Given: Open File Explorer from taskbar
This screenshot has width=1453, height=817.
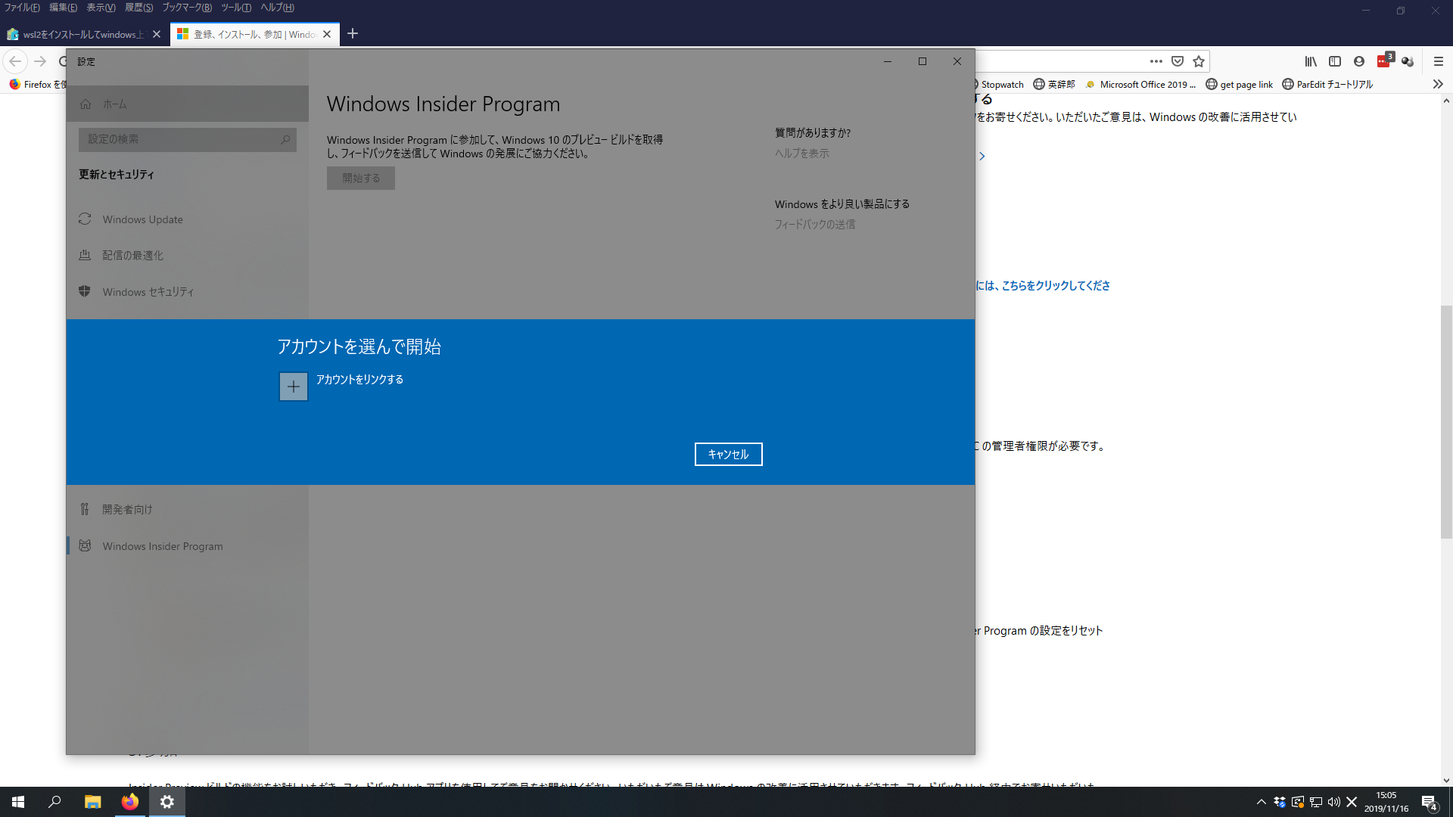Looking at the screenshot, I should click(92, 802).
